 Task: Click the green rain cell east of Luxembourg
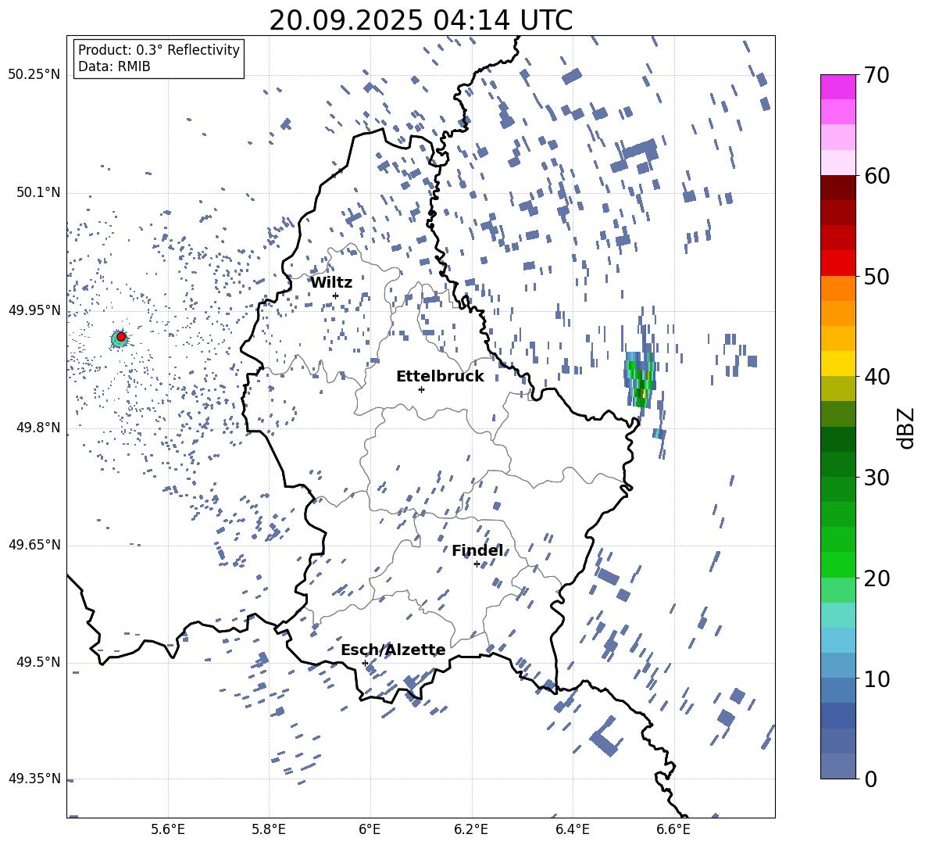click(x=641, y=379)
